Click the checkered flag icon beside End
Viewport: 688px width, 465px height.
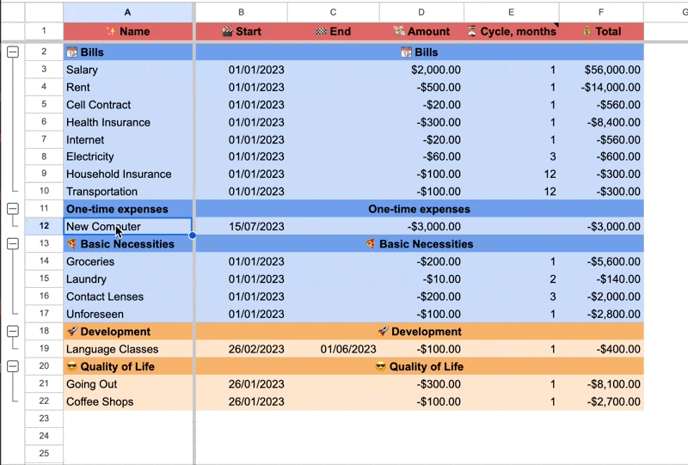coord(322,32)
